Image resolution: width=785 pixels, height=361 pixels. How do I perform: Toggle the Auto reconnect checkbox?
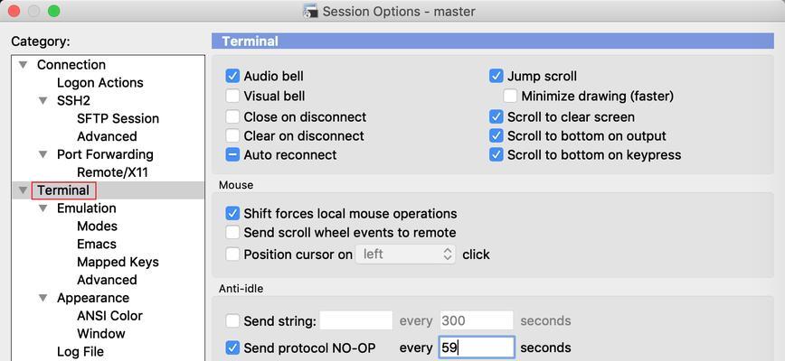click(x=232, y=155)
